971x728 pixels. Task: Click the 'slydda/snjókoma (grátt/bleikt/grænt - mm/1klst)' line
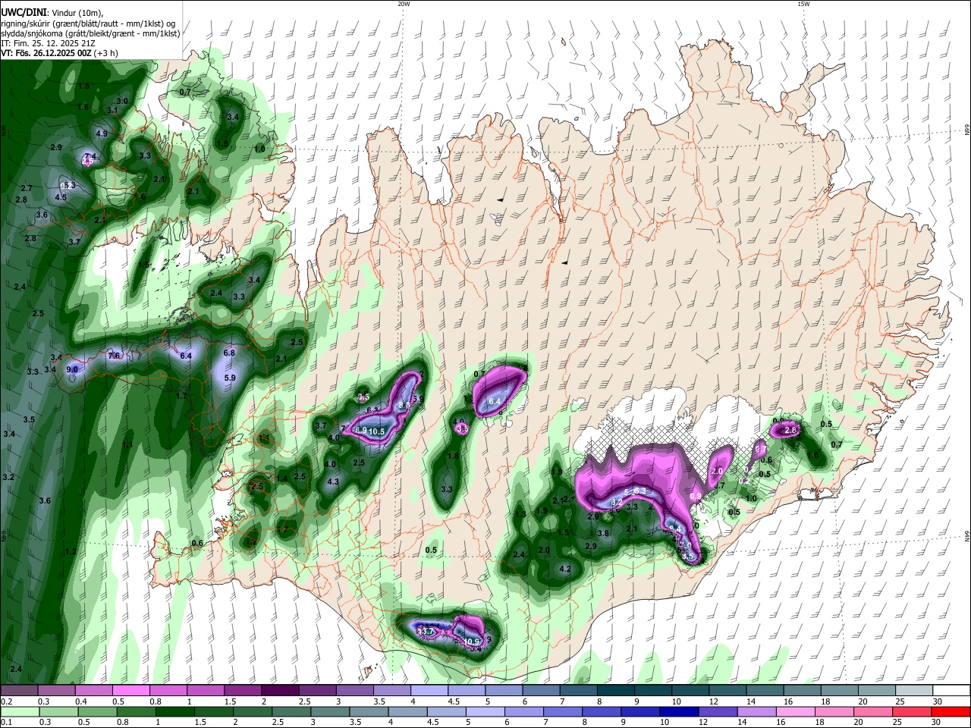tap(90, 33)
